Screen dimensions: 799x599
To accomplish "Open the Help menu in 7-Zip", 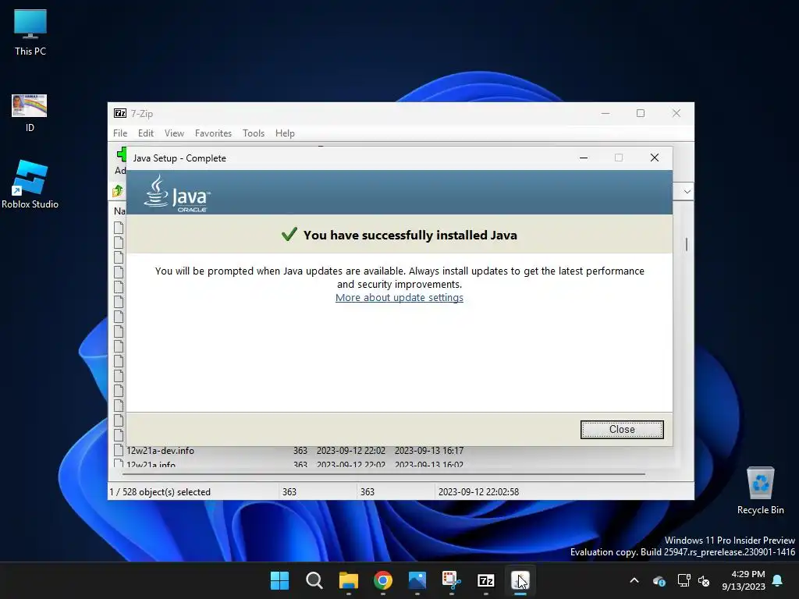I will 285,133.
